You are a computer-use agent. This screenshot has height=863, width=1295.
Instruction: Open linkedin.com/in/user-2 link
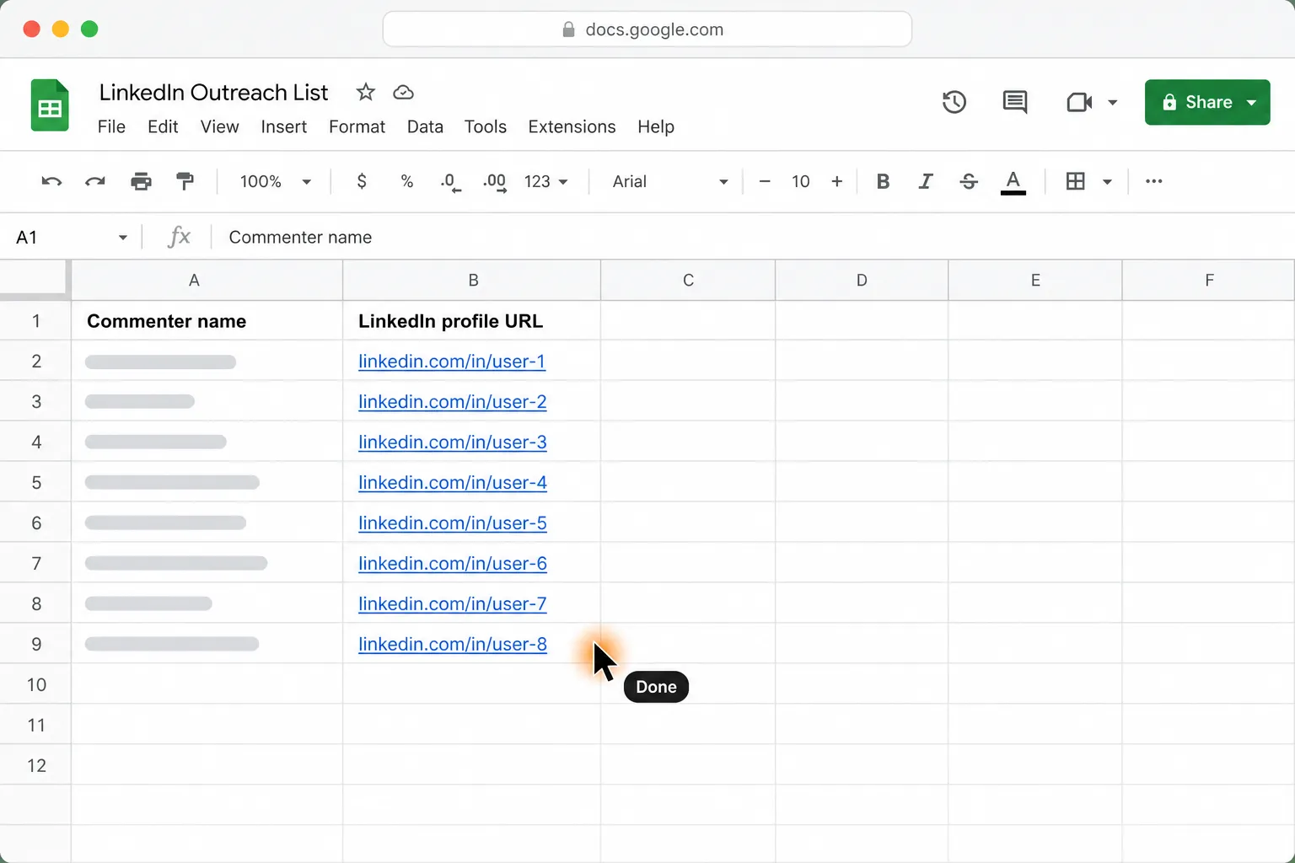(453, 402)
